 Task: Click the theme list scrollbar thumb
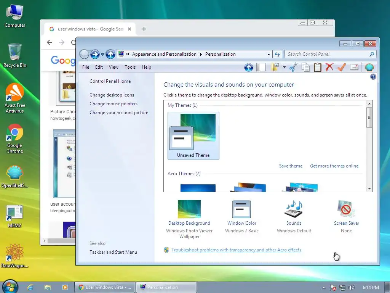point(369,118)
